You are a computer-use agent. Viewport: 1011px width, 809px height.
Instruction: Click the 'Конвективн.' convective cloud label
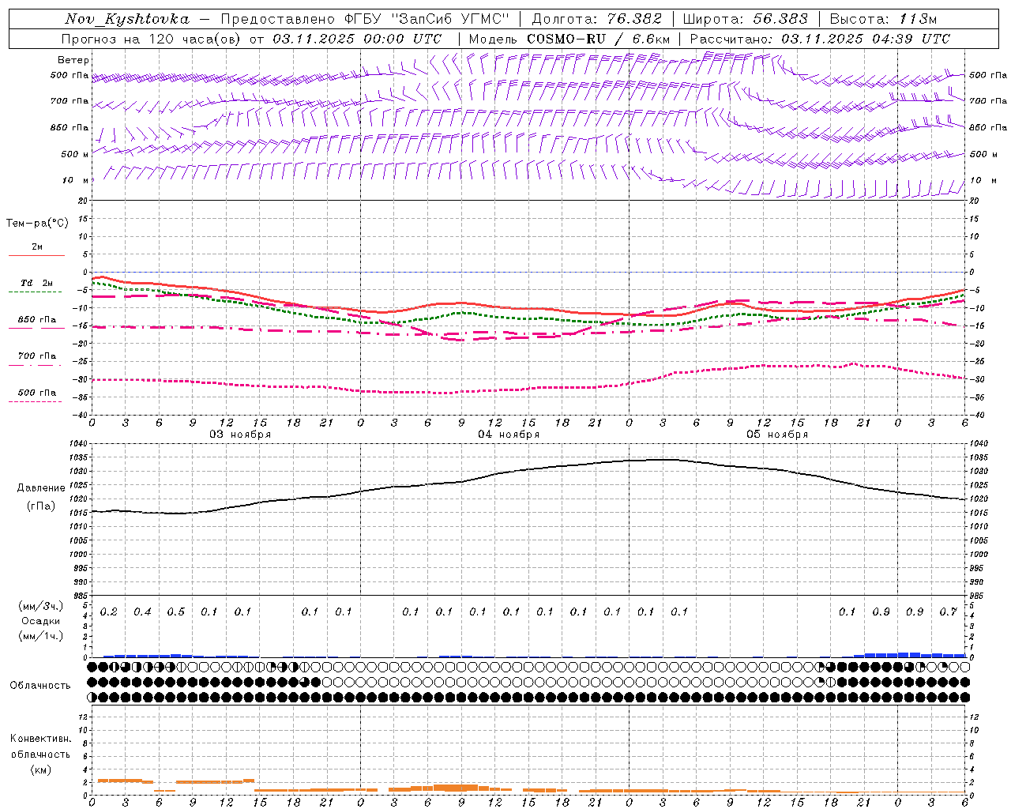[40, 739]
